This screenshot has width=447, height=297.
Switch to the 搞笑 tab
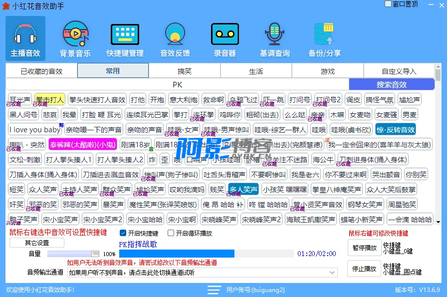pos(185,71)
